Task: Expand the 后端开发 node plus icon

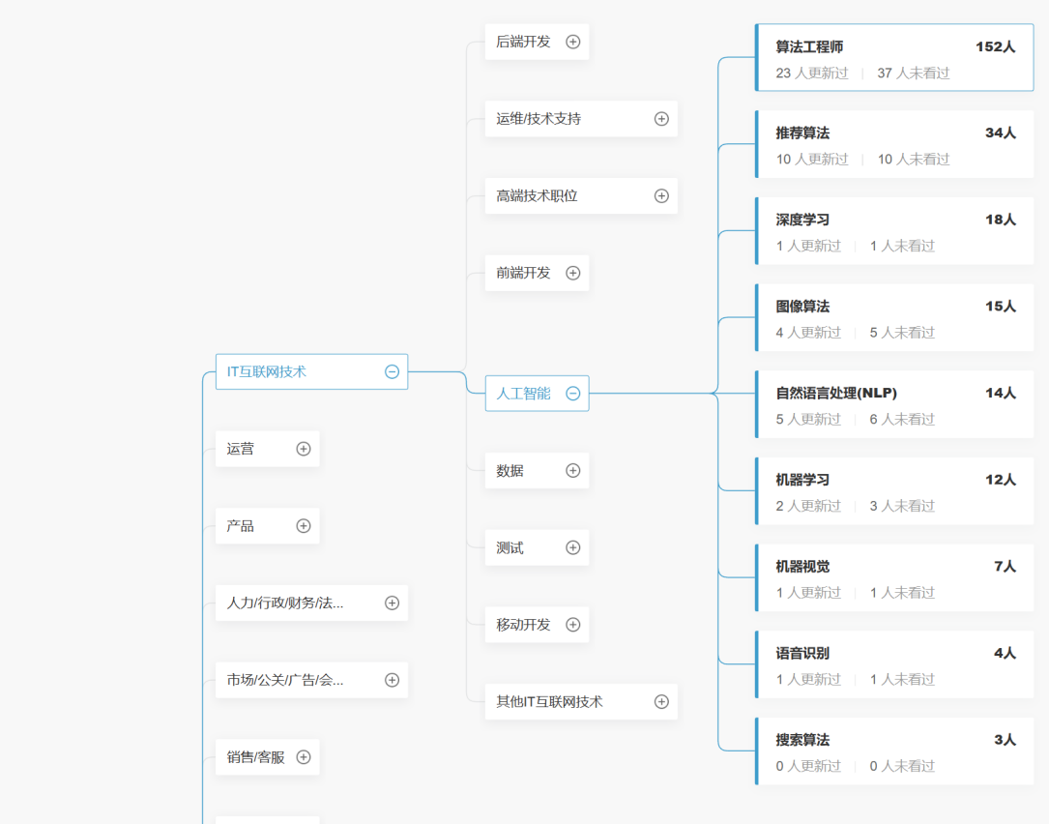Action: click(x=572, y=42)
